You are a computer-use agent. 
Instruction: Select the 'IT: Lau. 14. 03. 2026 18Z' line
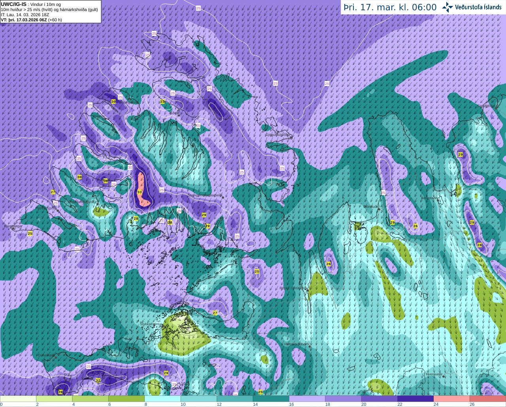[x=25, y=15]
